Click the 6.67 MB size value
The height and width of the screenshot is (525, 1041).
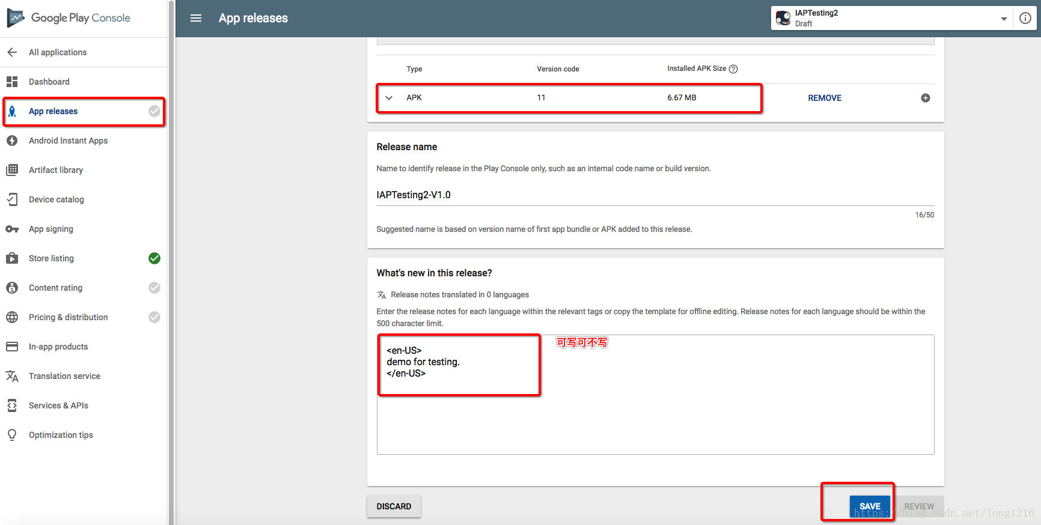click(x=682, y=98)
